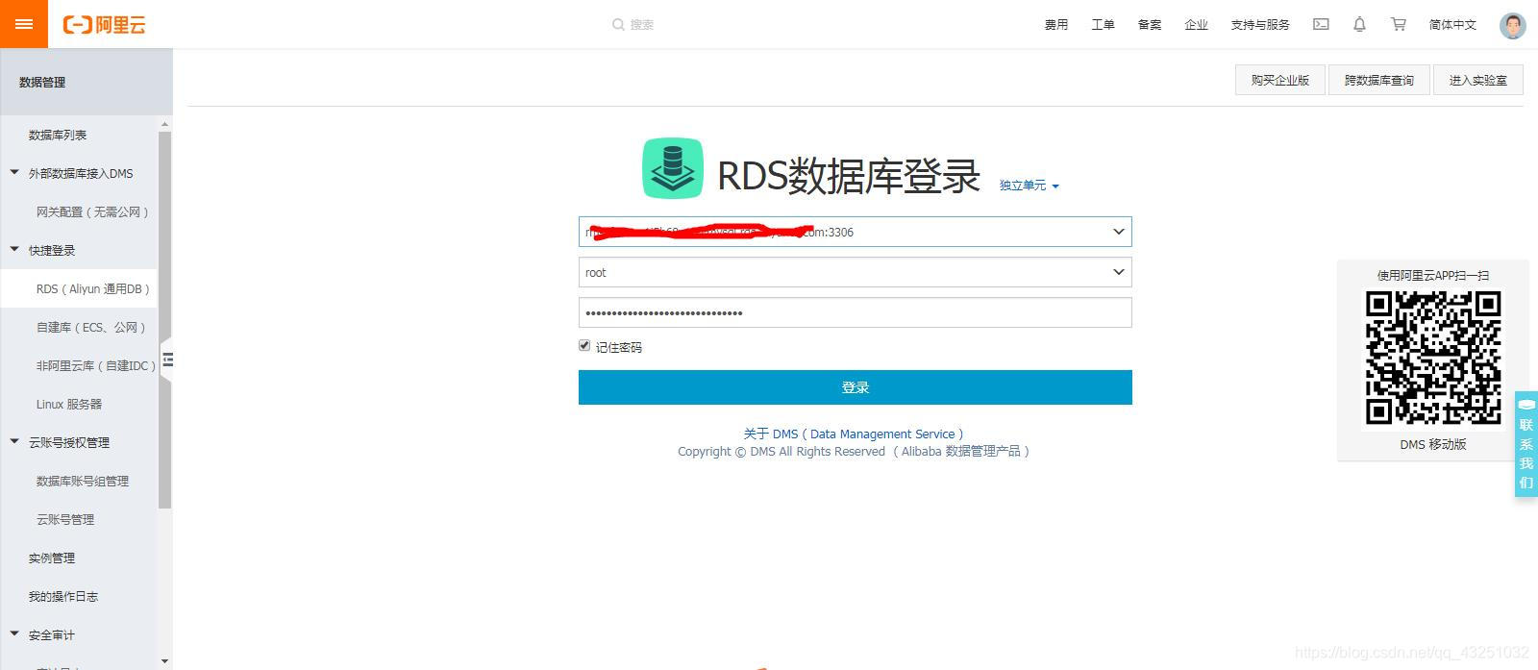Click the sidebar scrollbar up arrow

(x=164, y=124)
